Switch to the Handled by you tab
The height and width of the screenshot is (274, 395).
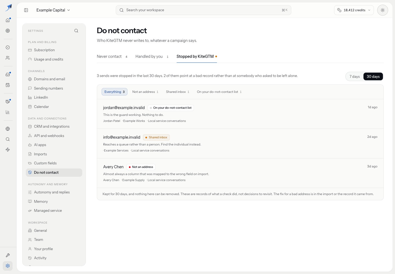[x=152, y=56]
